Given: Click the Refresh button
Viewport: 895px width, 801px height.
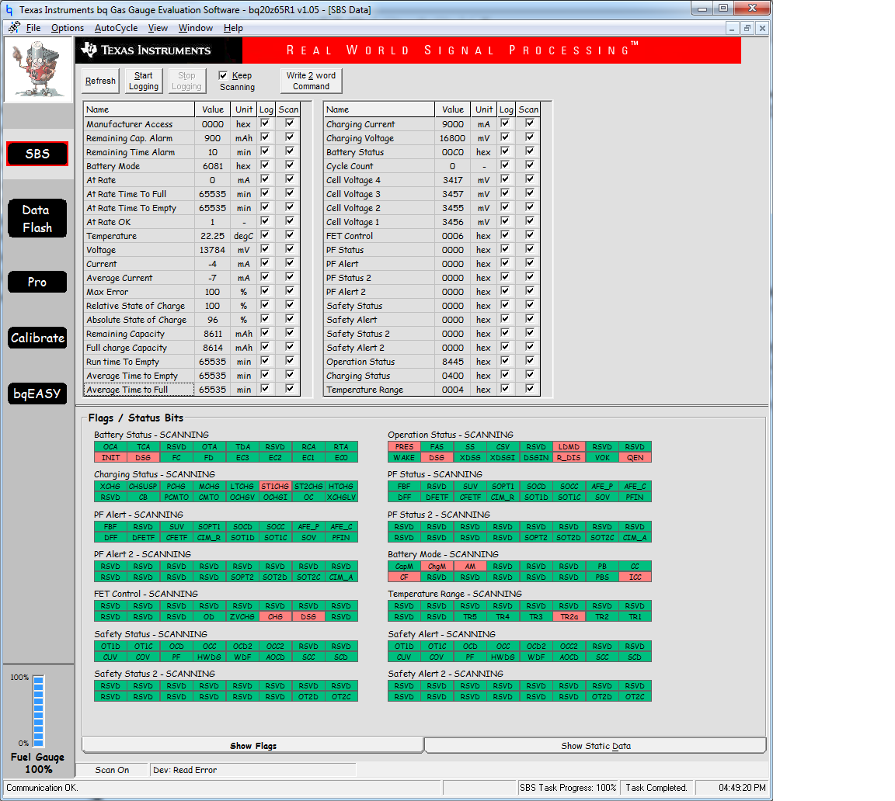Looking at the screenshot, I should pyautogui.click(x=100, y=81).
